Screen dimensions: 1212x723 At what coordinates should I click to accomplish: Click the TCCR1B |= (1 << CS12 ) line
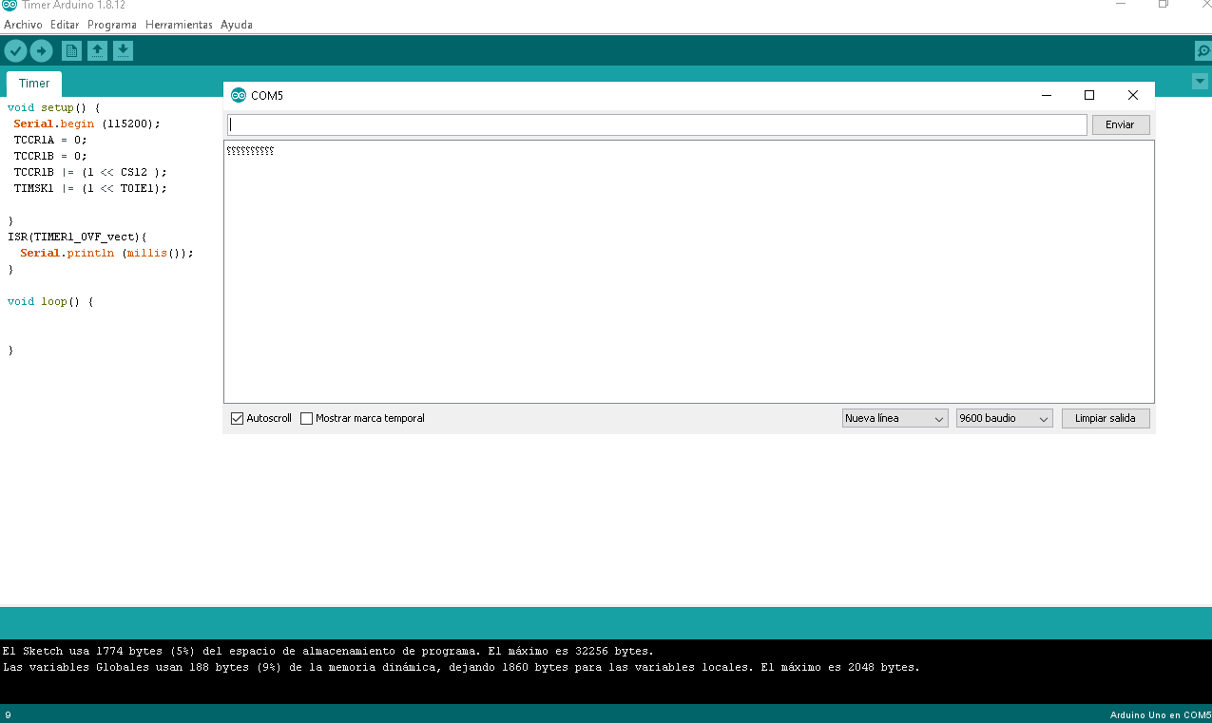pos(90,172)
